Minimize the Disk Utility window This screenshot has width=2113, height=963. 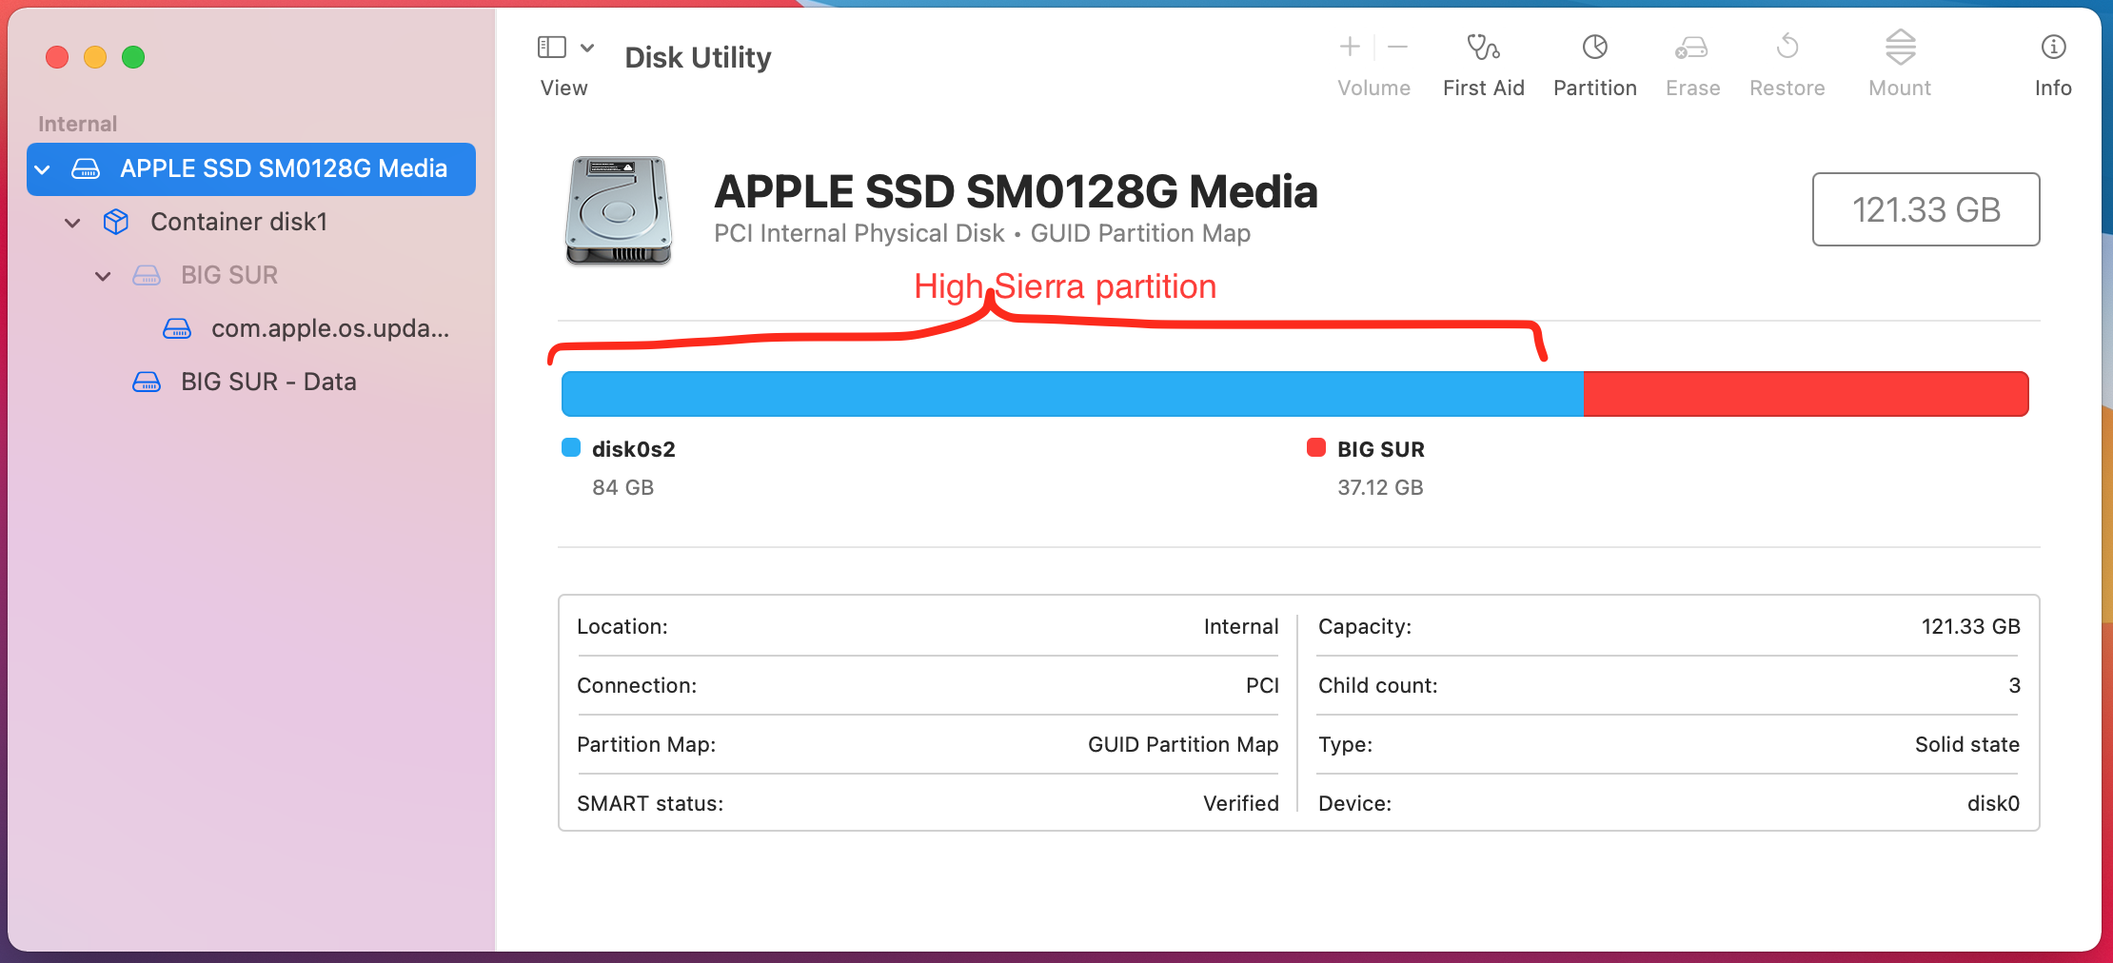pos(95,57)
